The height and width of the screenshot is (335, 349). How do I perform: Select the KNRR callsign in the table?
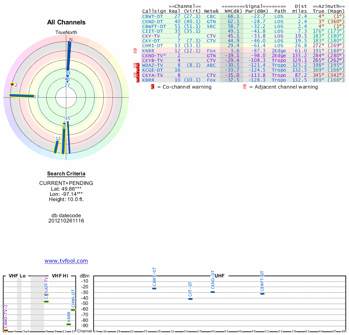pyautogui.click(x=148, y=51)
